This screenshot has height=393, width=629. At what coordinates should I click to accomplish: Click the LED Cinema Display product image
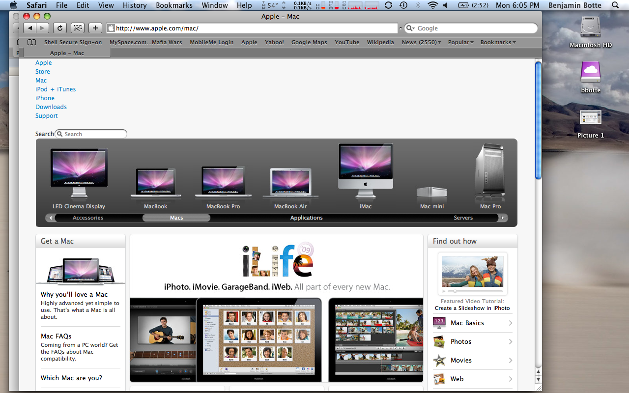(79, 173)
